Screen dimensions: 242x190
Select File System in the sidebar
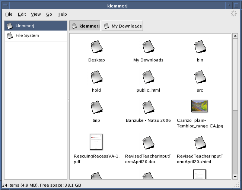click(x=36, y=35)
